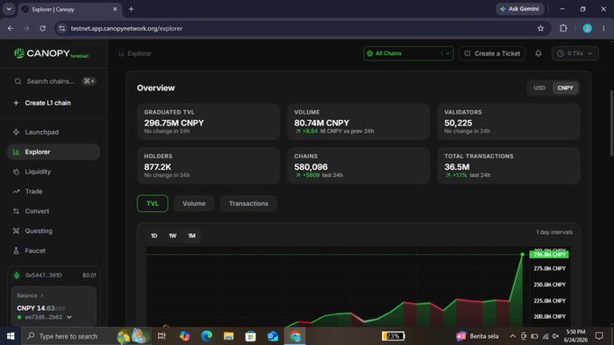Switch overview currency to USD
This screenshot has width=614, height=345.
point(539,89)
